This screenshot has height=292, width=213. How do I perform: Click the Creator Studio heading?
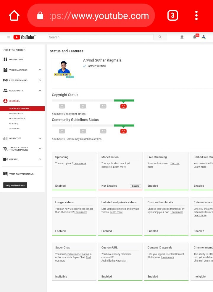click(x=14, y=50)
